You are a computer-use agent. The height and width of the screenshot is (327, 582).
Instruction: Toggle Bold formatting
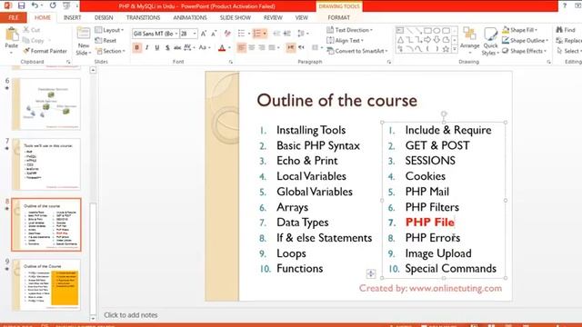point(137,47)
